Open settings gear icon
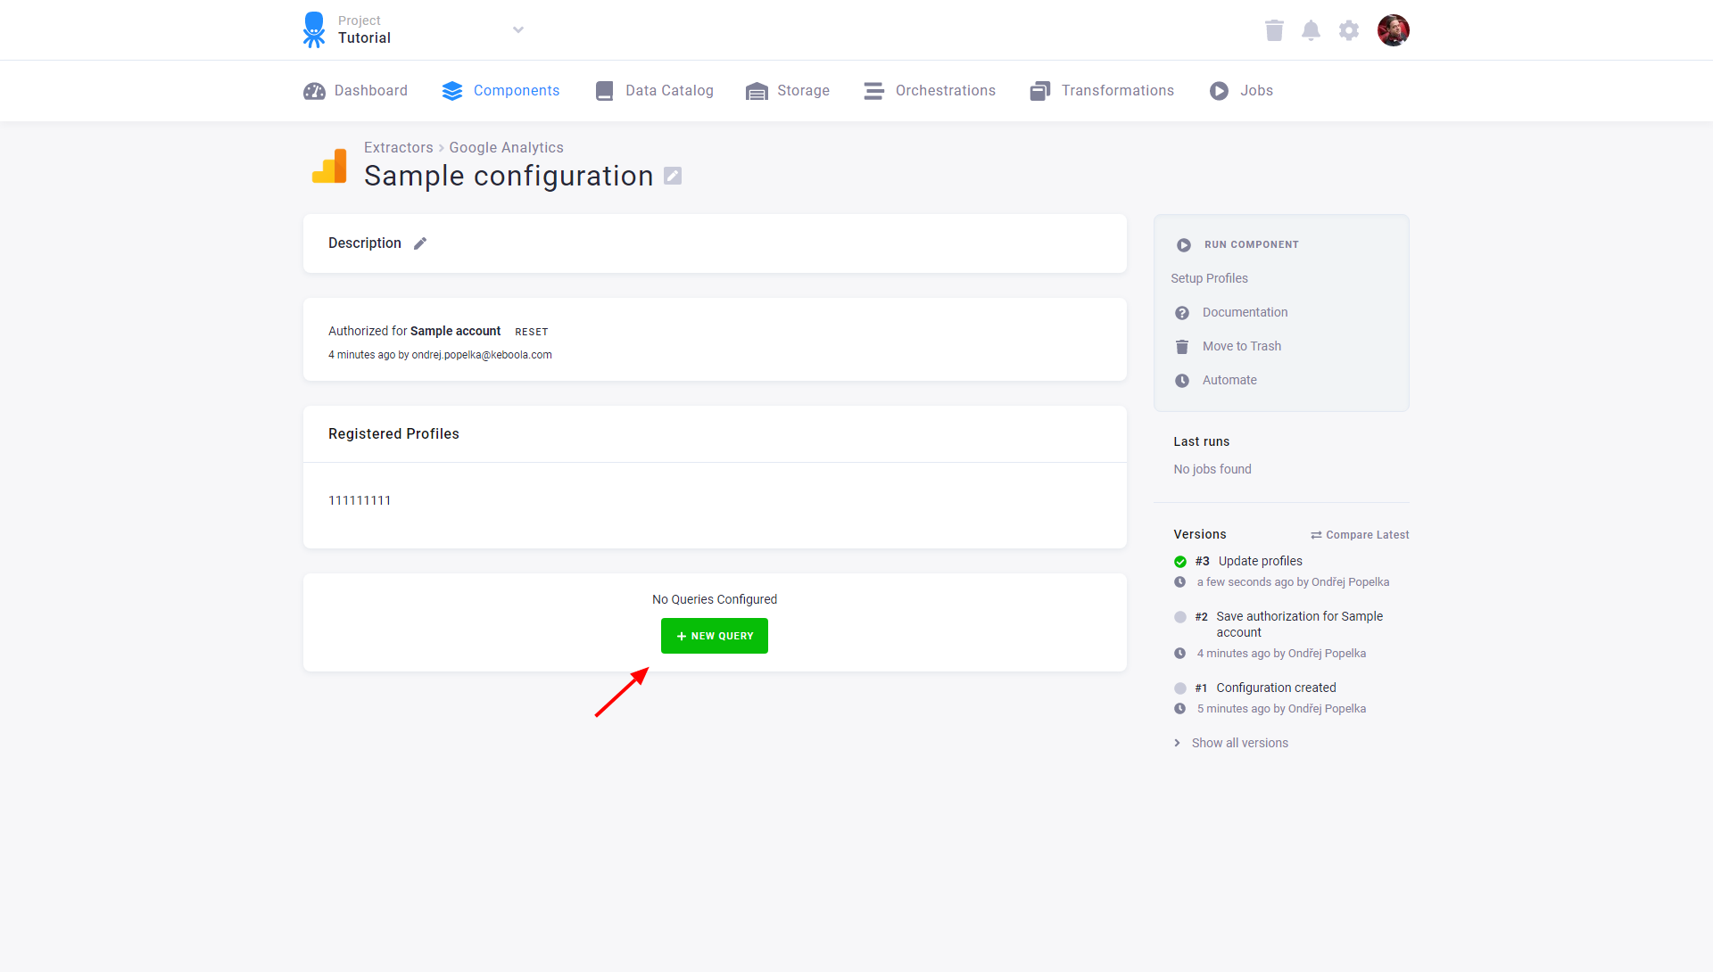 point(1349,30)
